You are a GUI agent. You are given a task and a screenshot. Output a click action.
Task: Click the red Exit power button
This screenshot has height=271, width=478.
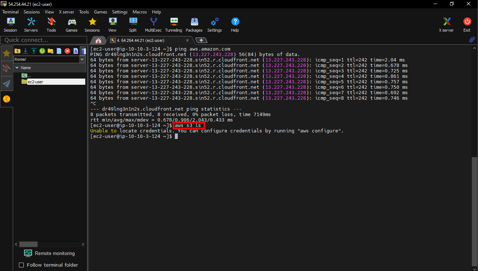click(467, 25)
